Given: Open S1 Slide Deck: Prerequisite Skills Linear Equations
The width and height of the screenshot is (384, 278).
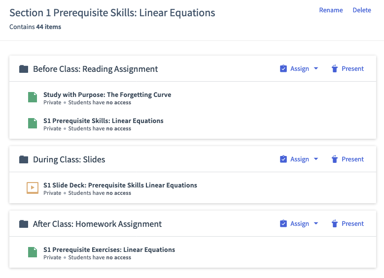Looking at the screenshot, I should 120,185.
